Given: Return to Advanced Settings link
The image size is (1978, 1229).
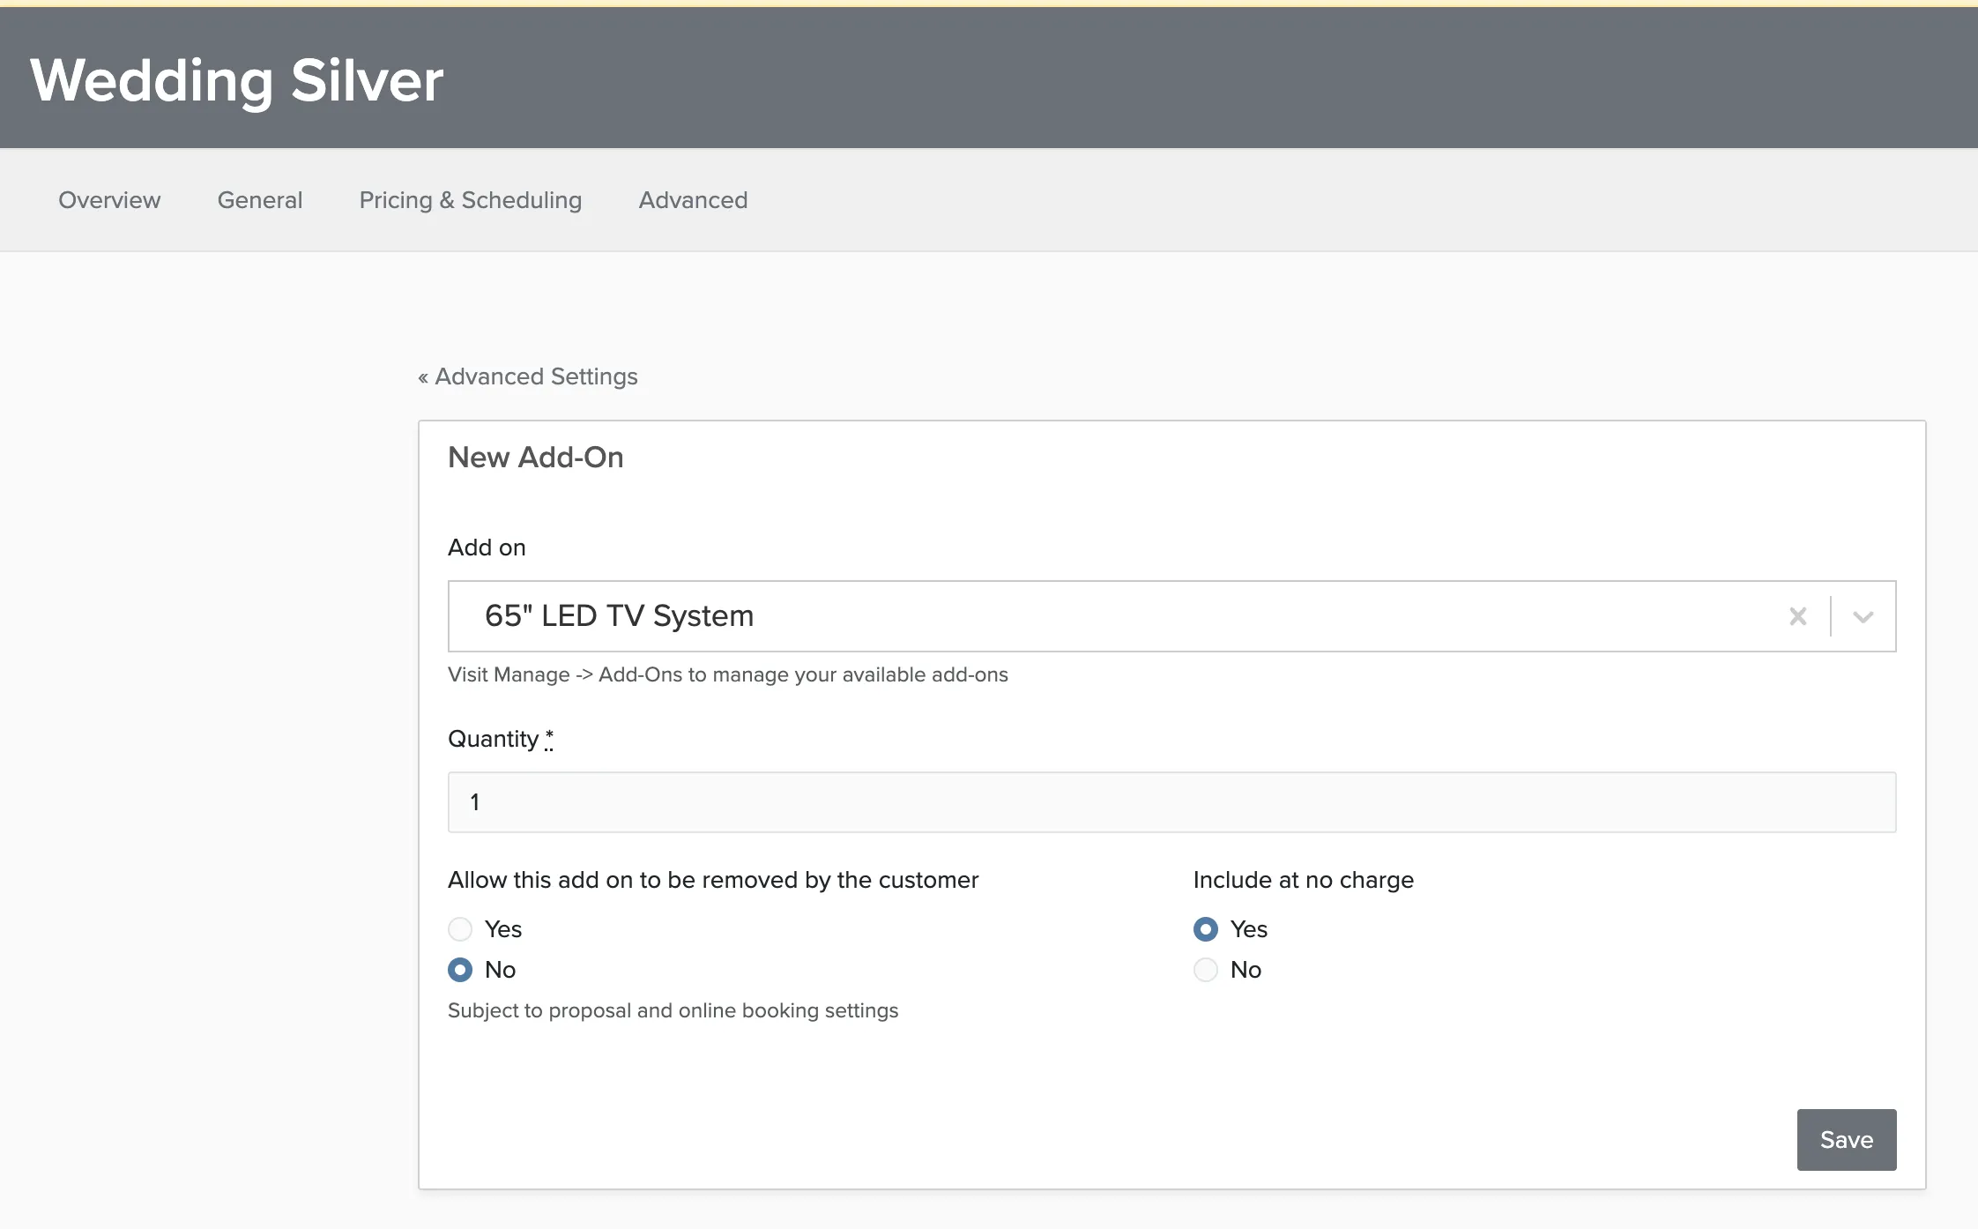Looking at the screenshot, I should click(x=528, y=376).
